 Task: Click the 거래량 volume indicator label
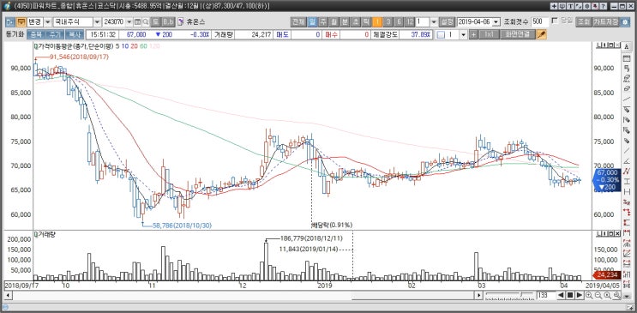coord(45,235)
